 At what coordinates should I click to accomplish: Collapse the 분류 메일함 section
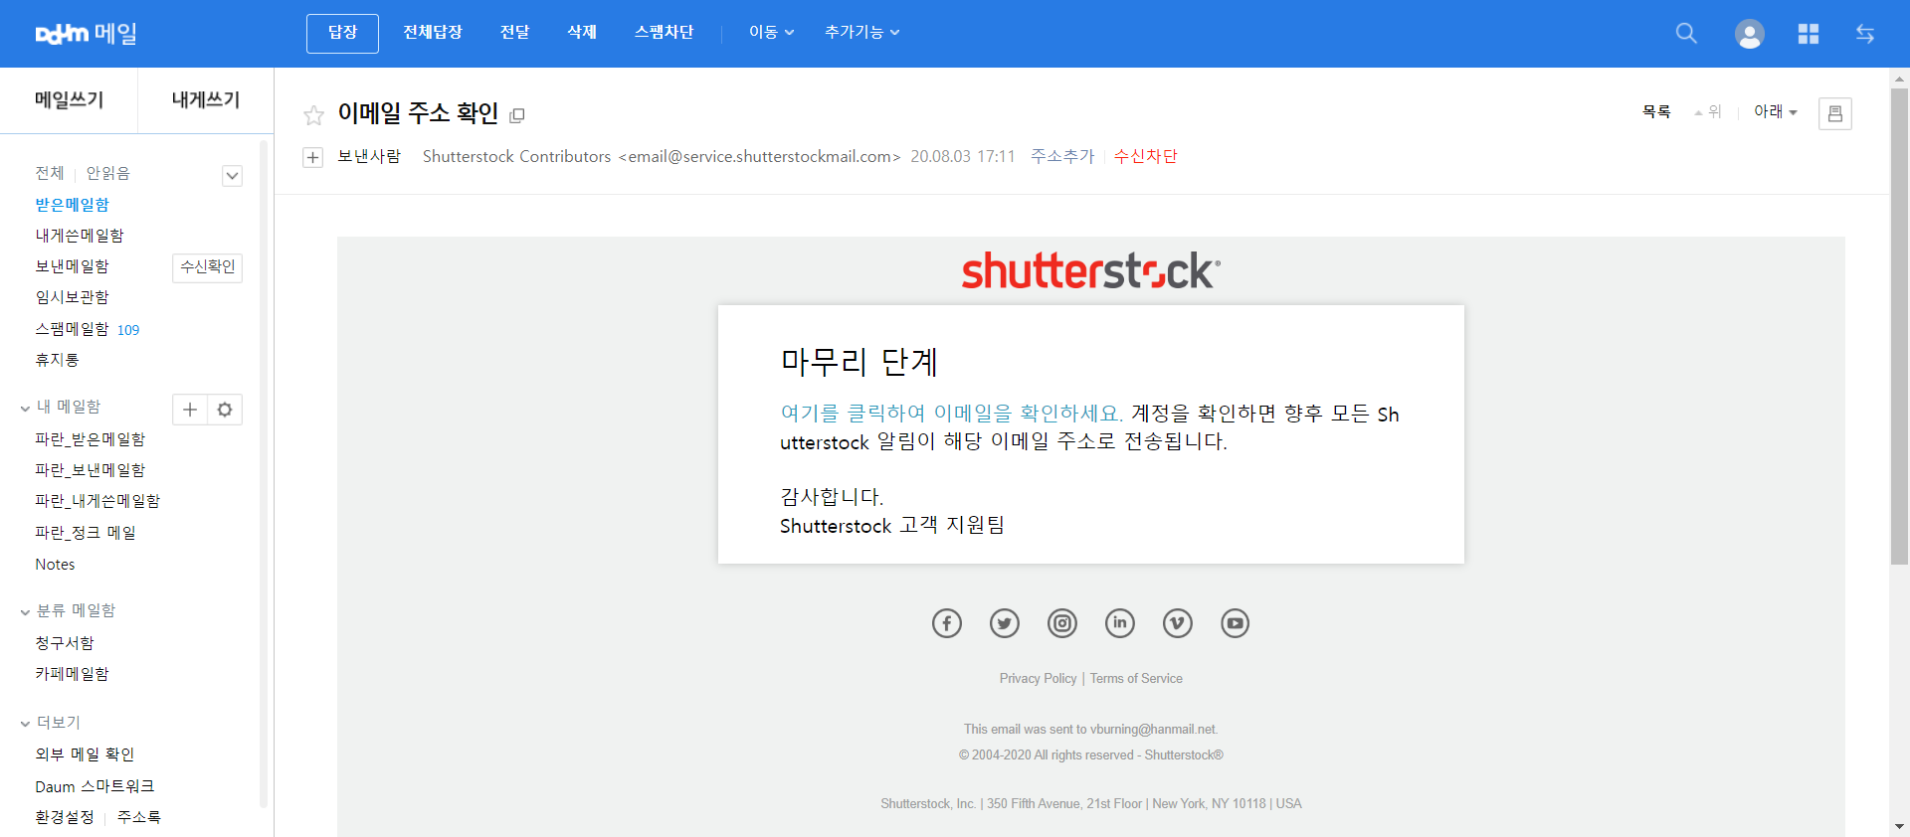point(25,611)
